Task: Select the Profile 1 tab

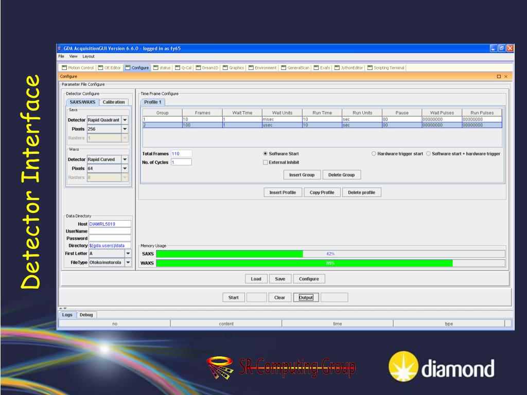Action: click(153, 102)
